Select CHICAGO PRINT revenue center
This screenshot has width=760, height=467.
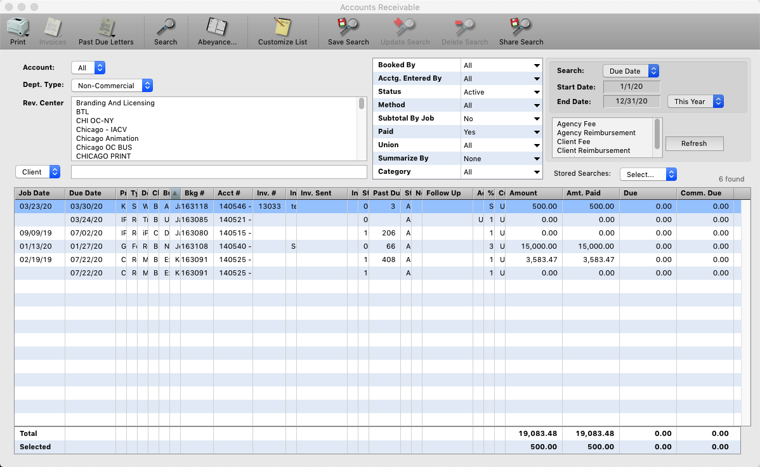103,156
